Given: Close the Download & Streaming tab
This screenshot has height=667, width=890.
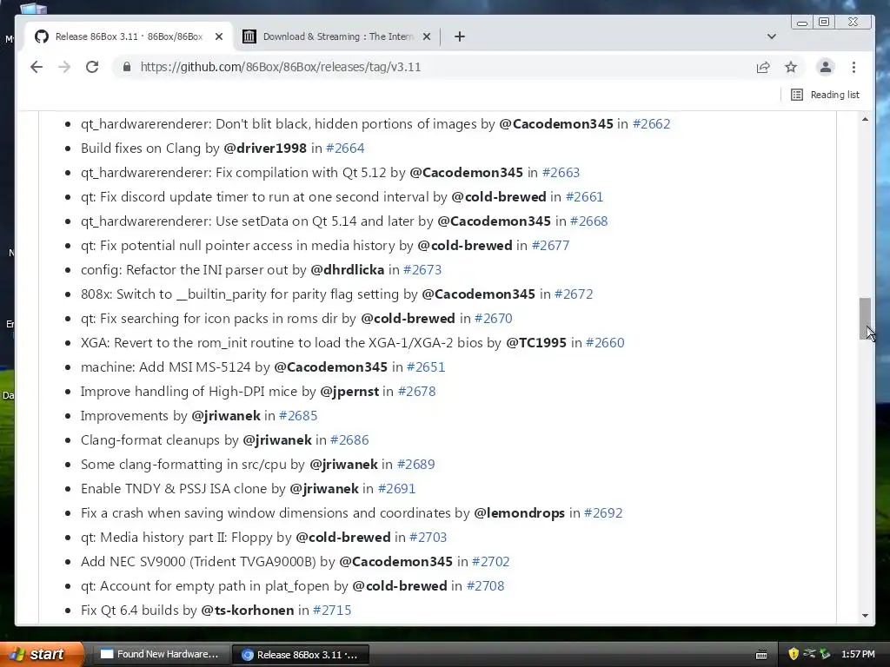Looking at the screenshot, I should 427,36.
